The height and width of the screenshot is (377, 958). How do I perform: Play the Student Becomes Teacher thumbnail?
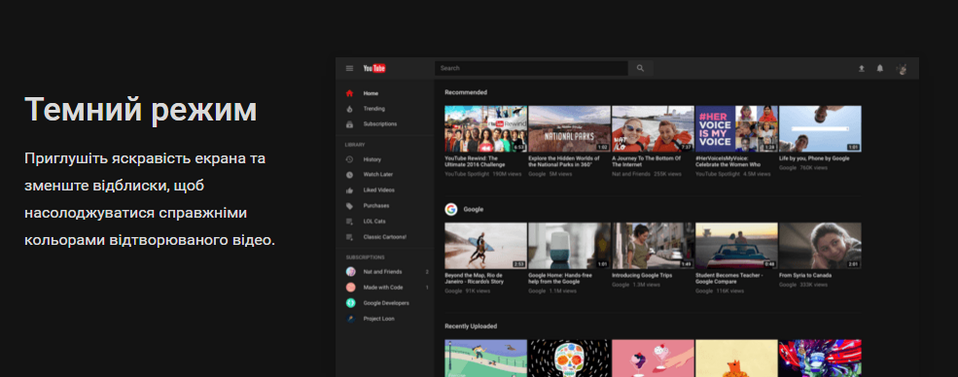(x=736, y=246)
